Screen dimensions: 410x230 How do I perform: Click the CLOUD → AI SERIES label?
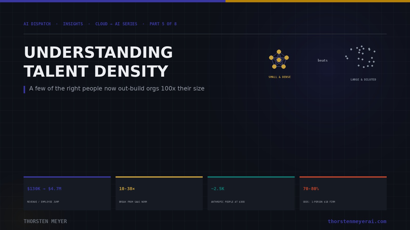116,24
